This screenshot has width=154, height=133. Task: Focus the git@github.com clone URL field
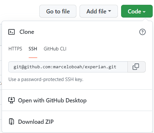click(x=68, y=67)
